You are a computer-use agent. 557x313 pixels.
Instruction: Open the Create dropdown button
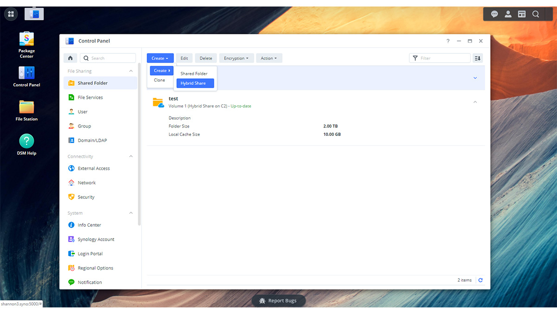pyautogui.click(x=160, y=58)
